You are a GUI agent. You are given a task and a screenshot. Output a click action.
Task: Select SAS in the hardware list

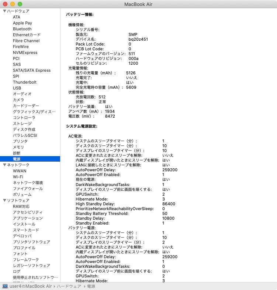tap(17, 64)
